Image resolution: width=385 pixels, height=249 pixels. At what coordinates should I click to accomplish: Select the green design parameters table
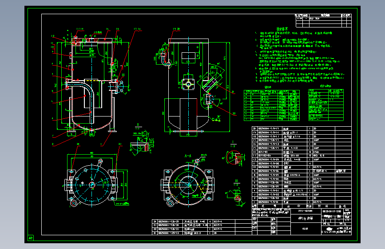tap(326, 105)
